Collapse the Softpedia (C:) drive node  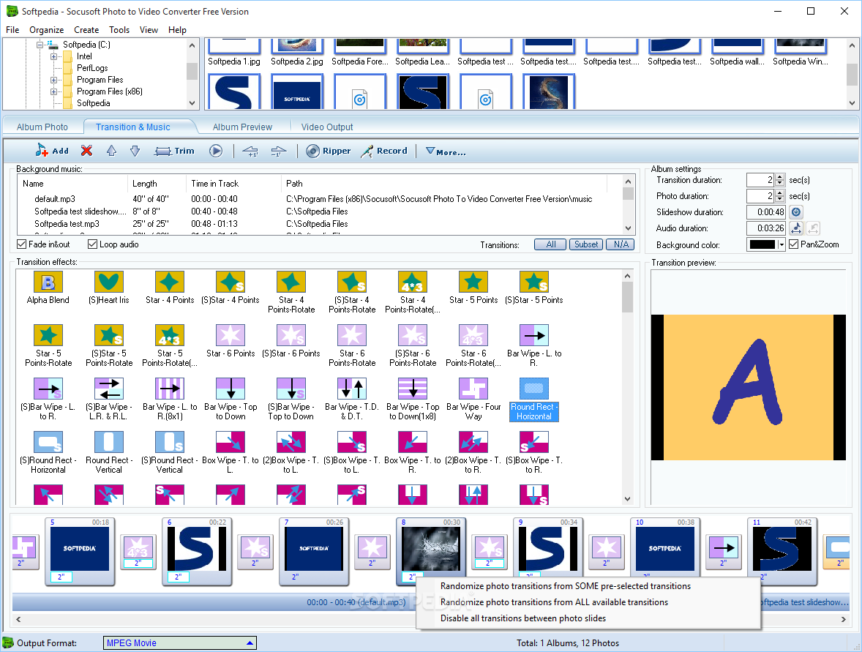40,45
